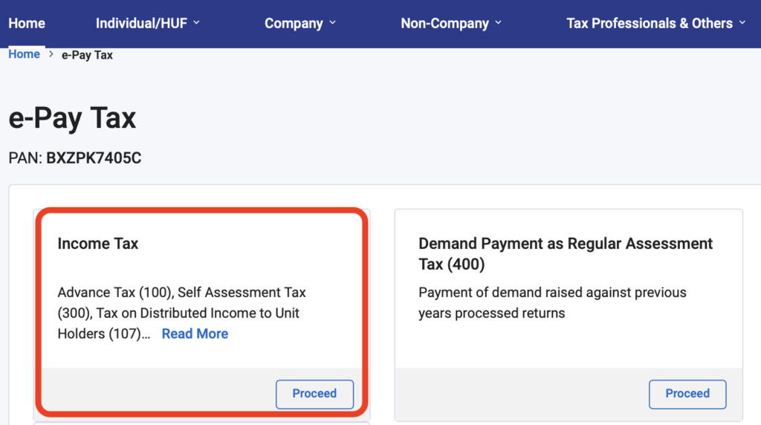The height and width of the screenshot is (425, 761).
Task: Proceed with the Demand Payment option
Action: pos(687,394)
